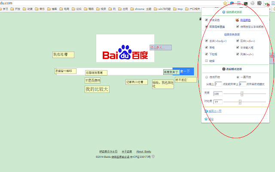This screenshot has height=172, width=275.
Task: Click the contrast slider handle
Action: pos(240,102)
